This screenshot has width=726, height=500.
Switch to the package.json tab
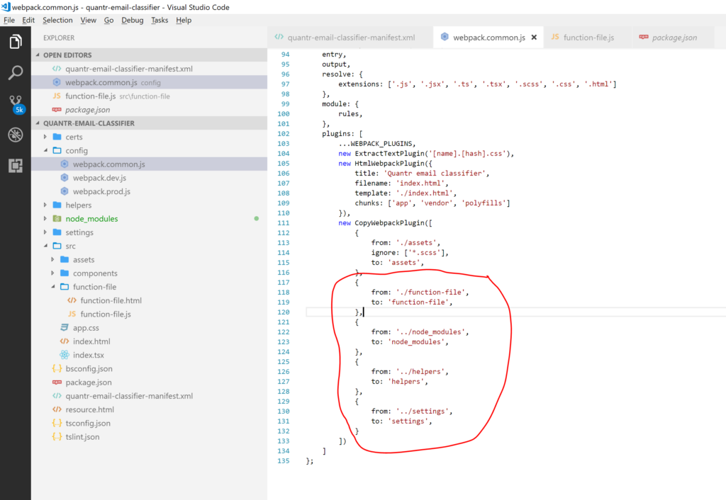674,38
